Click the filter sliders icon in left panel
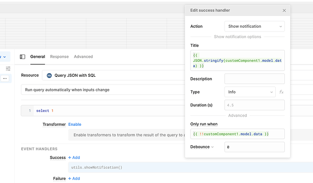313x183 pixels. [x=8, y=69]
